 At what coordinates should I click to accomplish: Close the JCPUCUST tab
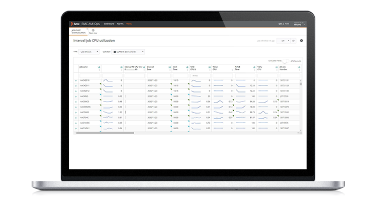tap(87, 29)
